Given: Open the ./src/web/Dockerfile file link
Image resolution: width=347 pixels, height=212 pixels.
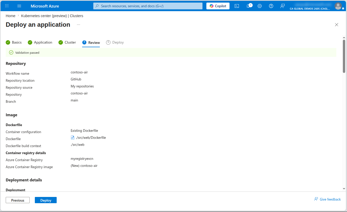Looking at the screenshot, I should 91,138.
